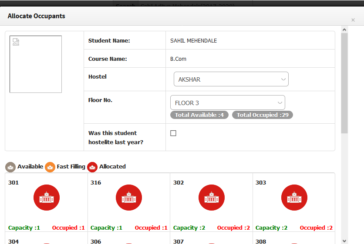Click the red Allocated legend icon

(x=92, y=167)
